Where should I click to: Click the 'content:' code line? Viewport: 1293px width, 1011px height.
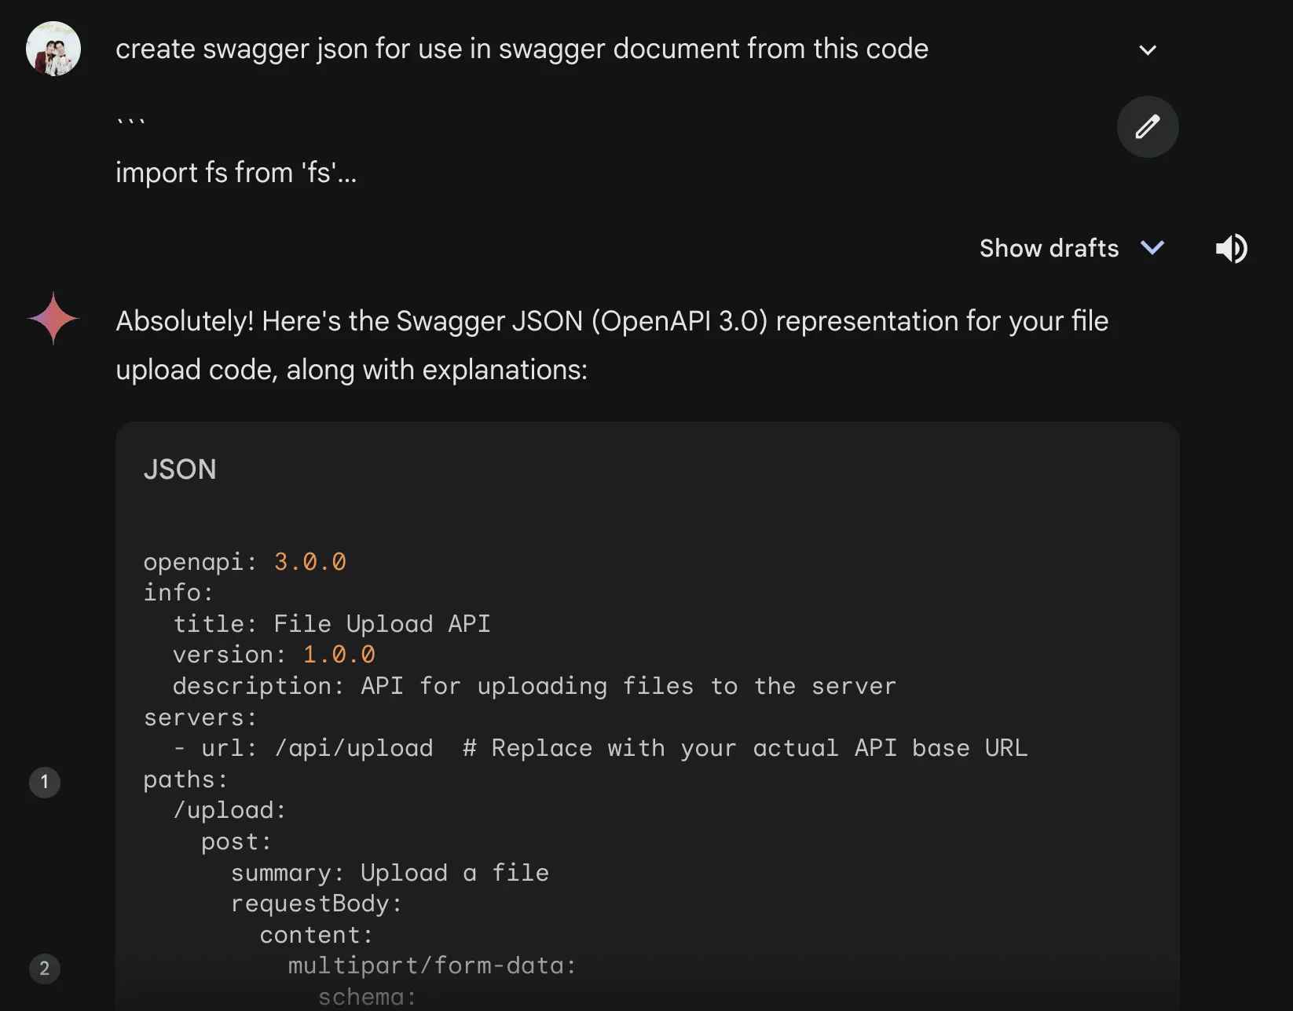pyautogui.click(x=317, y=935)
